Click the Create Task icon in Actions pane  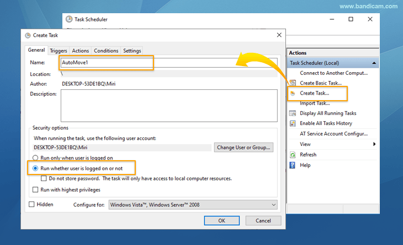point(293,93)
